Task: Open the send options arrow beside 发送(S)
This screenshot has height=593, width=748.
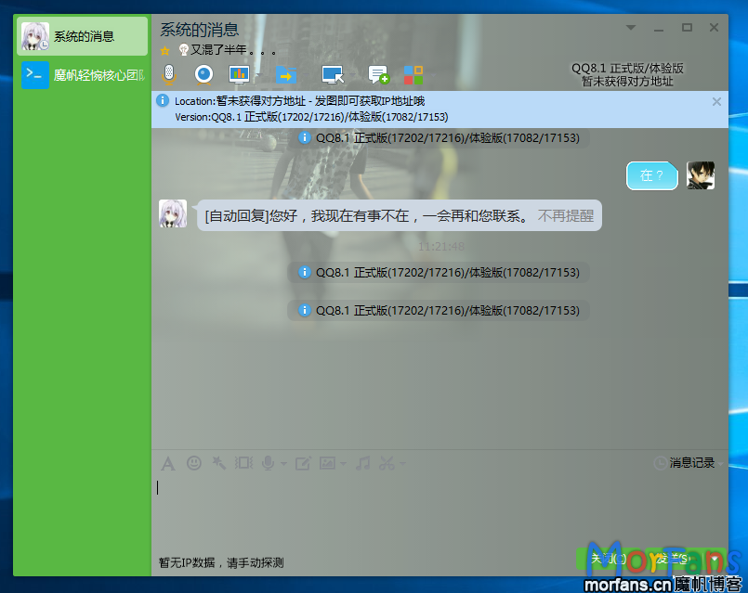Action: (715, 559)
